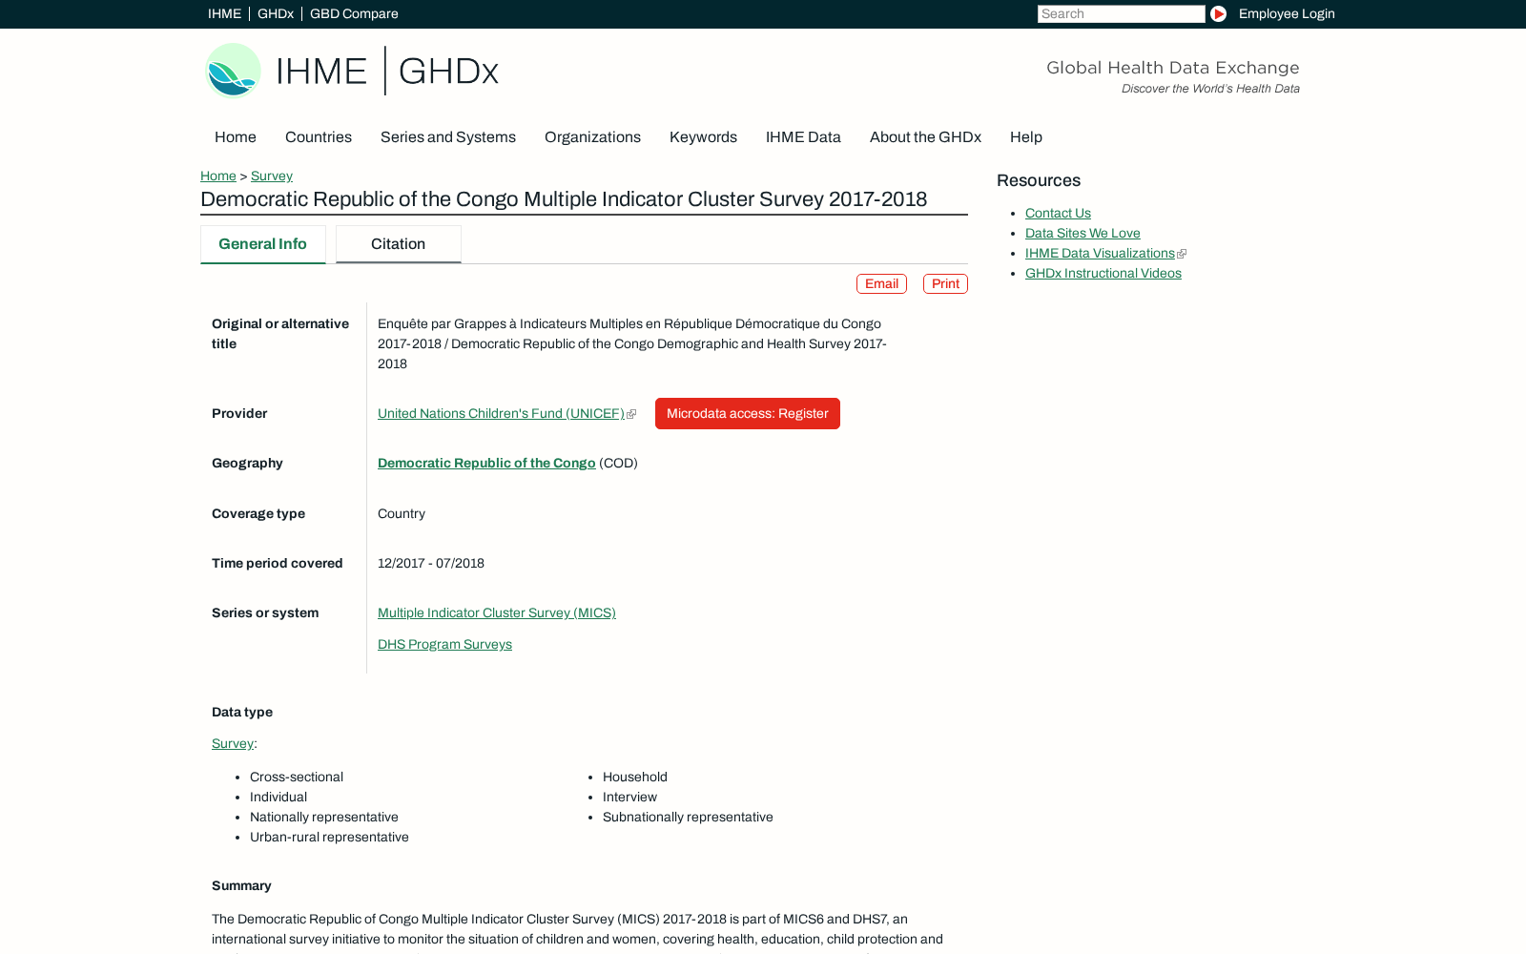Open the IHME Data menu
This screenshot has width=1526, height=954.
(x=803, y=137)
